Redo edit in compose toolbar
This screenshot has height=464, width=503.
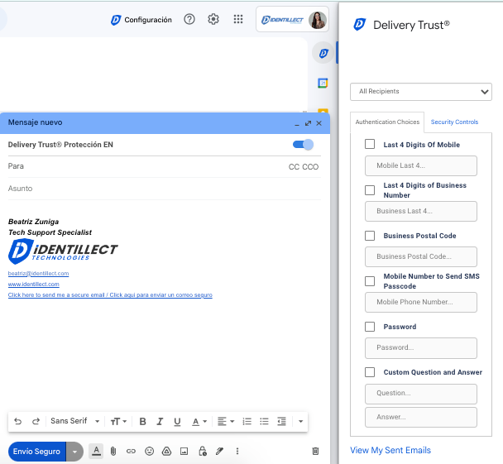[x=36, y=421]
